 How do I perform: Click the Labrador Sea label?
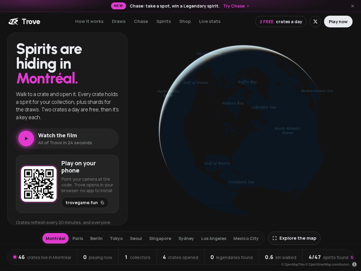pyautogui.click(x=264, y=107)
